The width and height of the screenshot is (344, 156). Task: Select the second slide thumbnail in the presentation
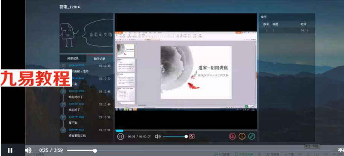pos(126,65)
